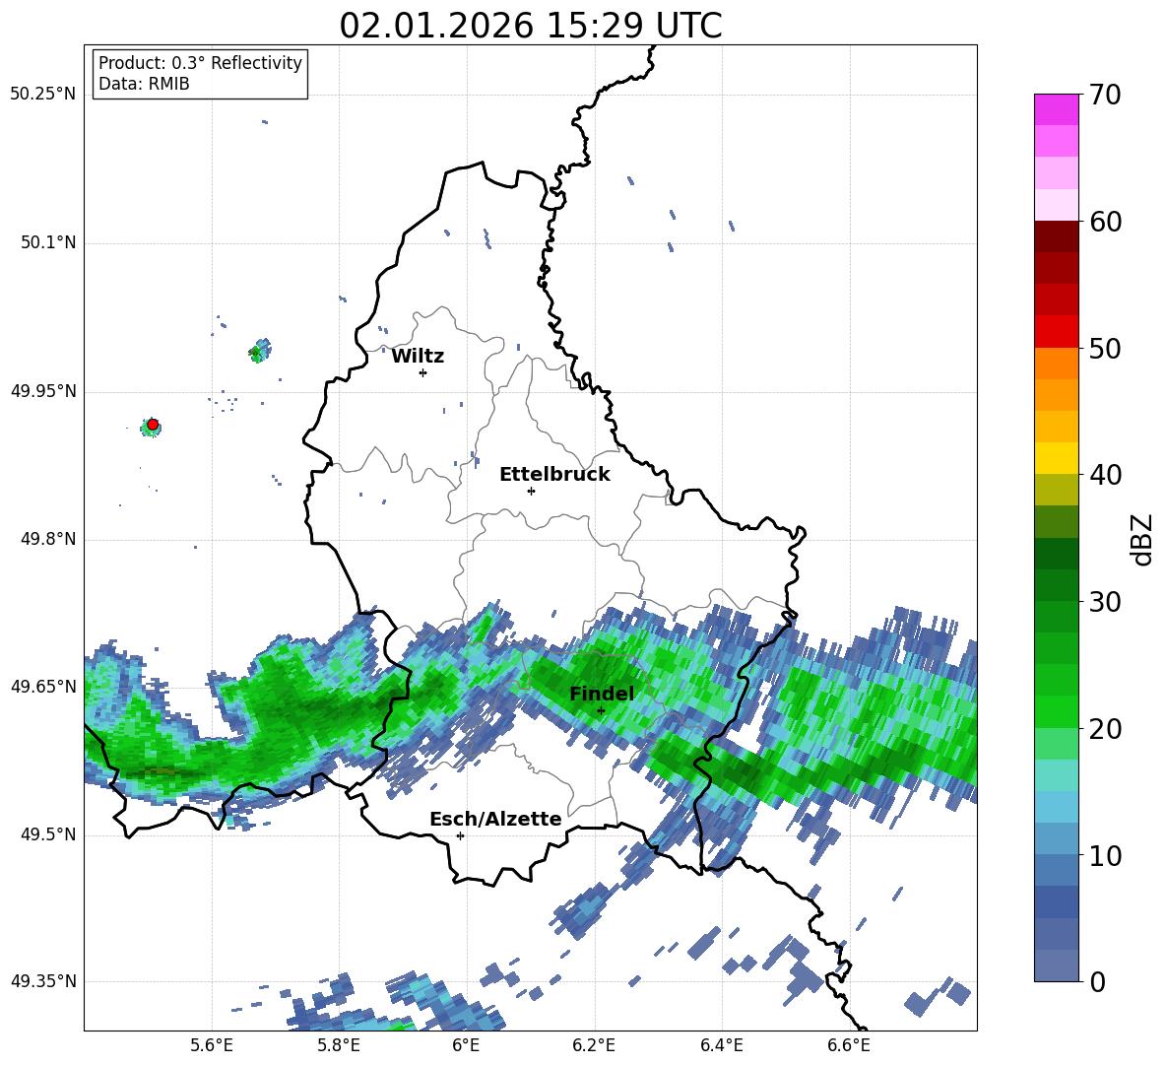
Task: Click the red radar site marker
Action: 153,424
